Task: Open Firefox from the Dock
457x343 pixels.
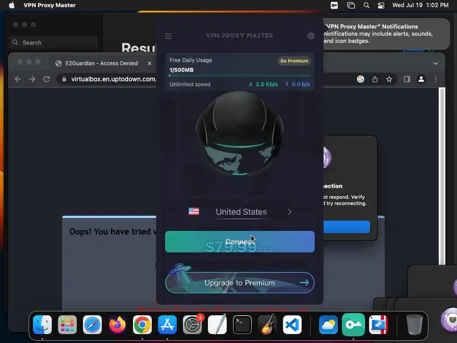Action: [117, 325]
